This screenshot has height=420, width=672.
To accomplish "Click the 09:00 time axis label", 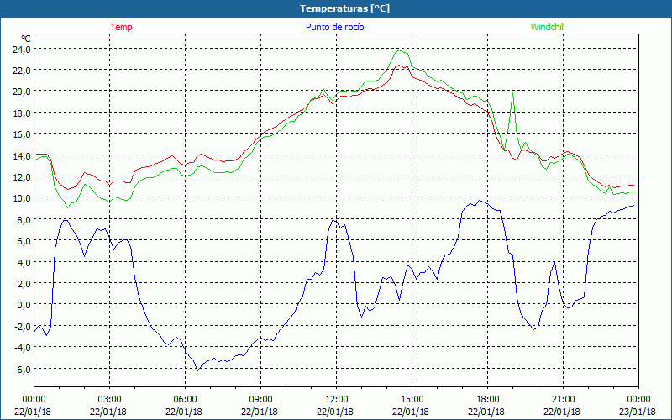I will (x=260, y=400).
